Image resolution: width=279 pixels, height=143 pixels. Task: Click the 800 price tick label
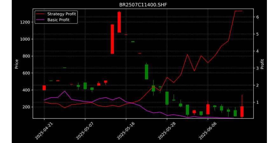(x=26, y=56)
